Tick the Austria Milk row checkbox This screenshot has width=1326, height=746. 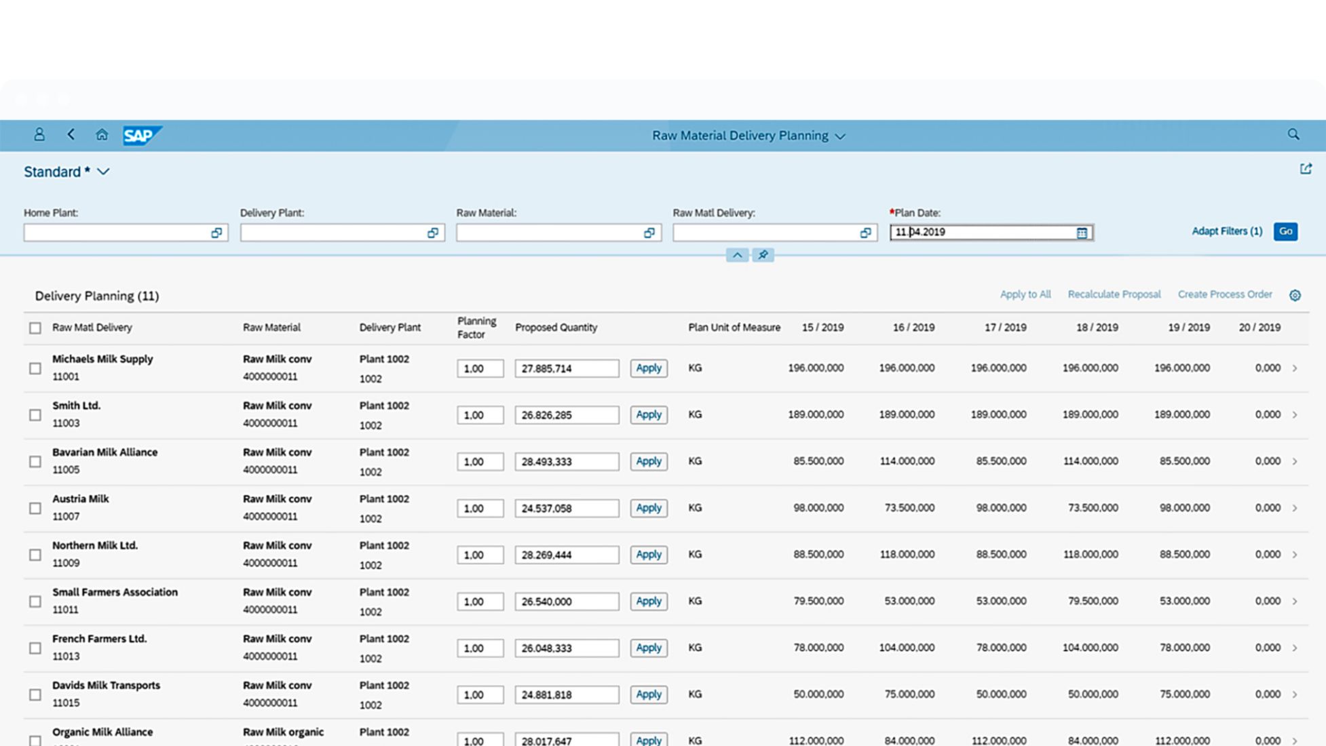click(x=35, y=508)
